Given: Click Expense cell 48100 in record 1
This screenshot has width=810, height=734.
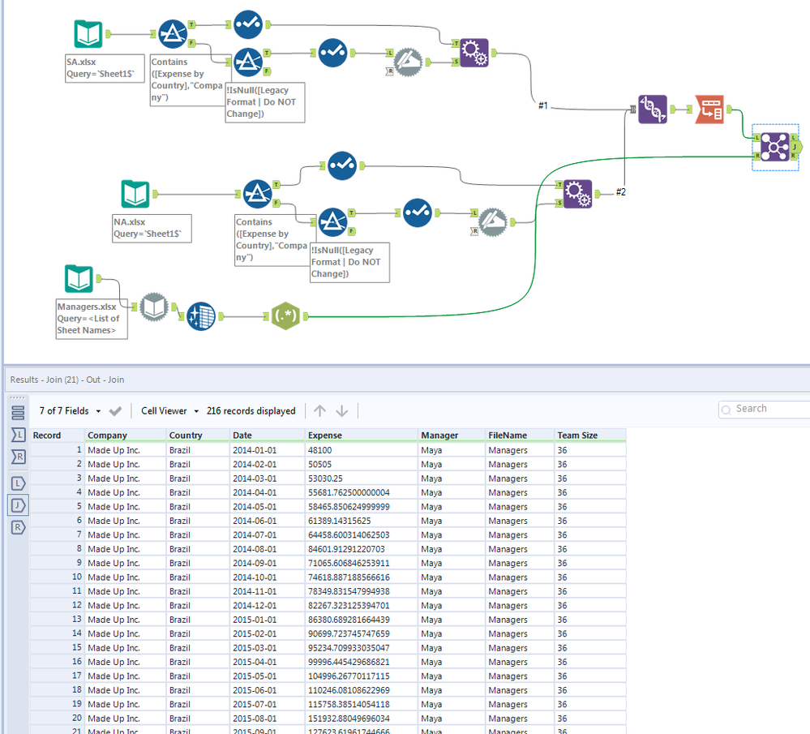Looking at the screenshot, I should (362, 450).
